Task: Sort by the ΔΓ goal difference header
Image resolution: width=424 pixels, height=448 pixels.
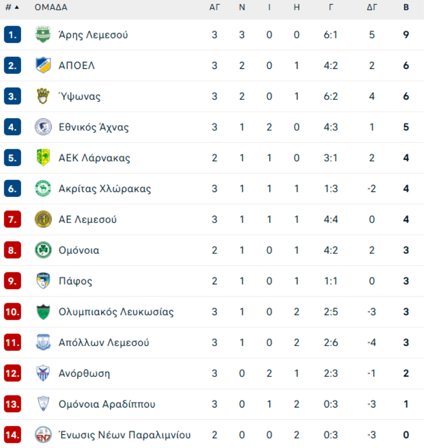Action: tap(372, 7)
